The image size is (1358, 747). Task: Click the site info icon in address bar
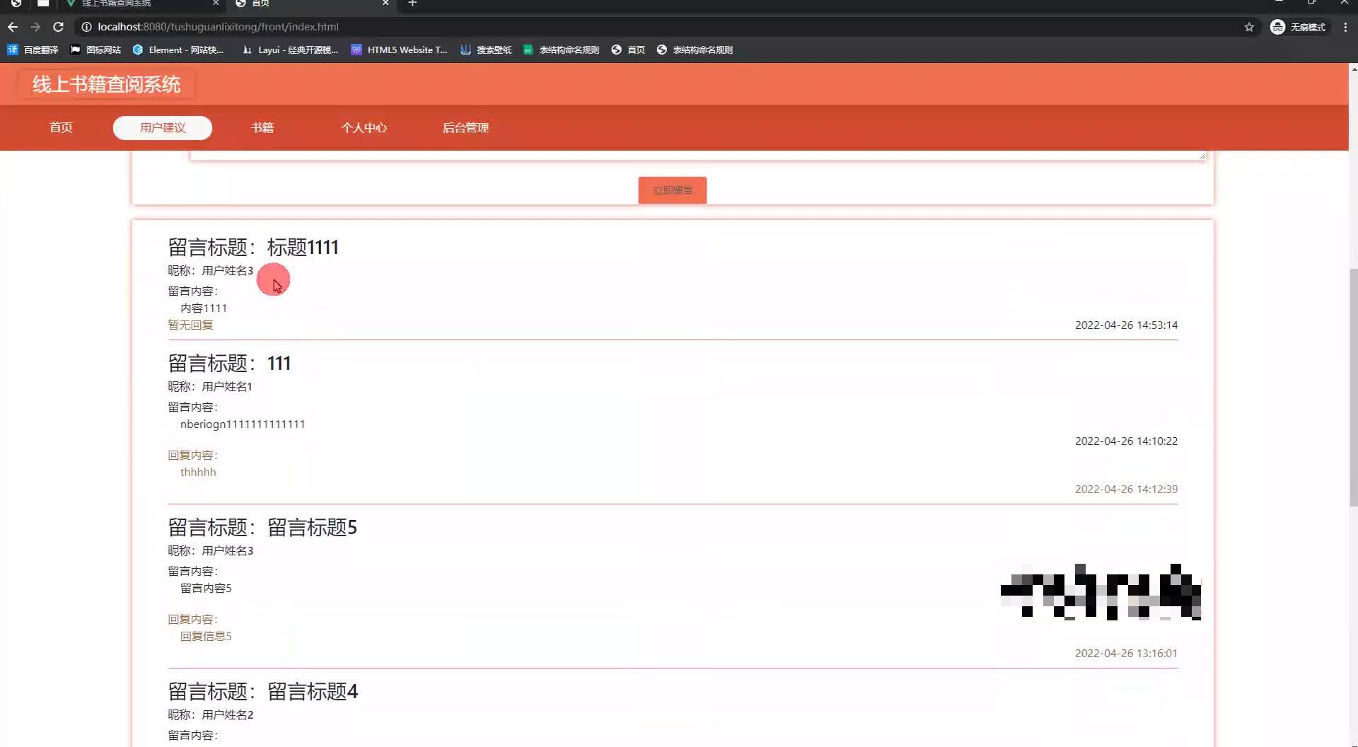86,27
